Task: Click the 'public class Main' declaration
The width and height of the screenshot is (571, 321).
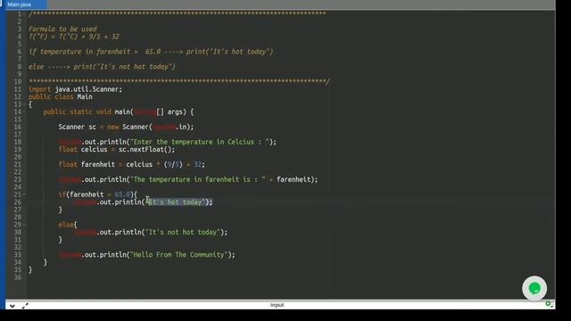Action: pyautogui.click(x=61, y=97)
